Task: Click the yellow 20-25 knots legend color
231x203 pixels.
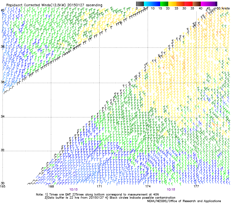Action: (x=172, y=4)
